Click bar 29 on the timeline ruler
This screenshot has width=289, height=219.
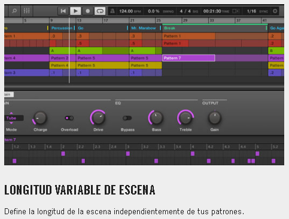(185, 20)
